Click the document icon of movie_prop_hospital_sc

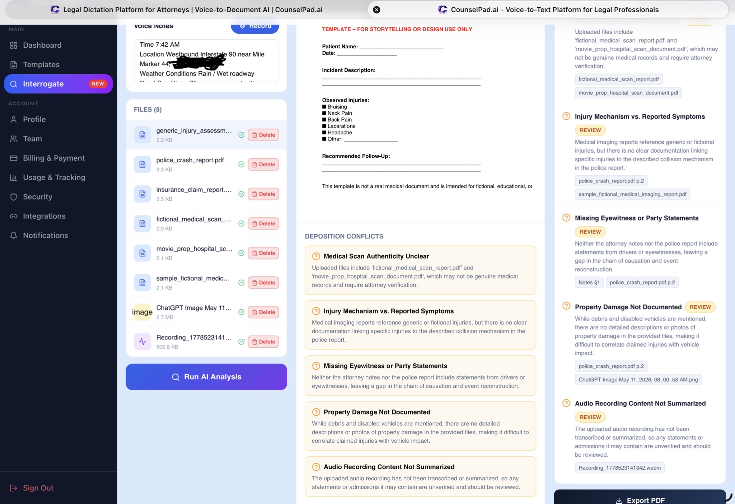[142, 253]
